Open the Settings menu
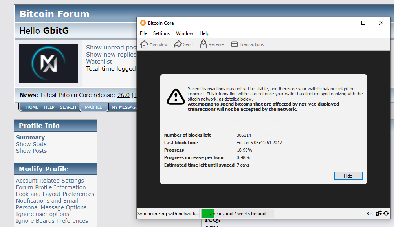Viewport: 394px width, 227px height. coord(161,33)
